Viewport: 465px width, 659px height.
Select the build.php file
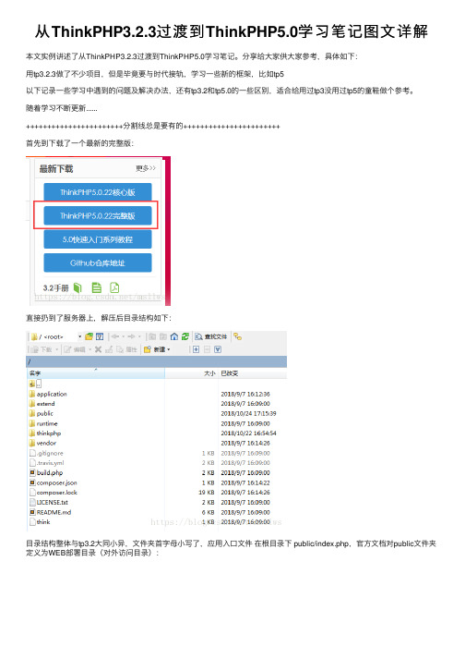46,472
